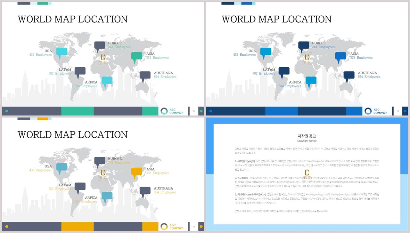410x233 pixels.
Task: Select the WORLD MAP LOCATION title on yellow slide 4
Action: pyautogui.click(x=72, y=135)
